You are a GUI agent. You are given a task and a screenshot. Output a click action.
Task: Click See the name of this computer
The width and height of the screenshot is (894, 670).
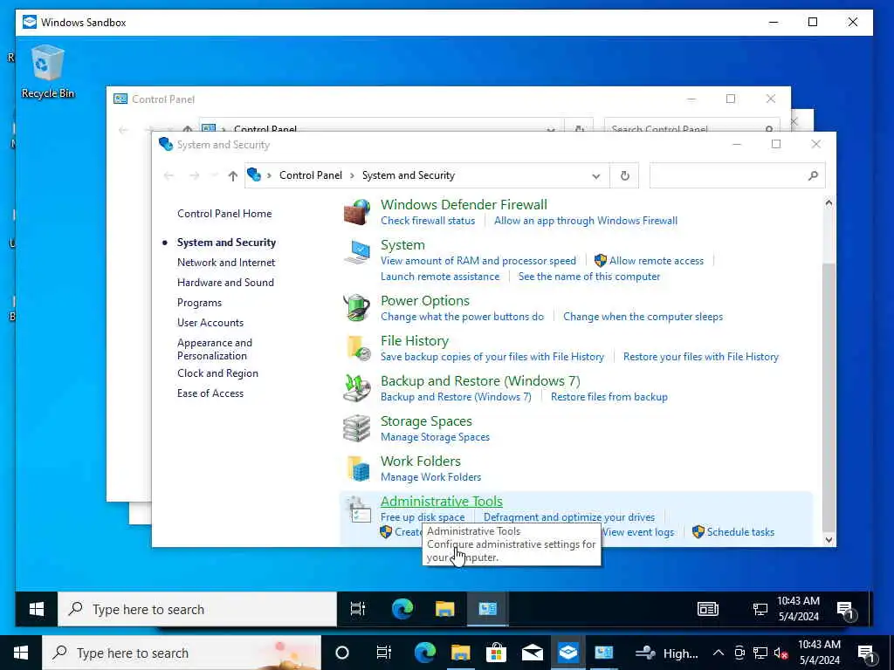click(589, 277)
